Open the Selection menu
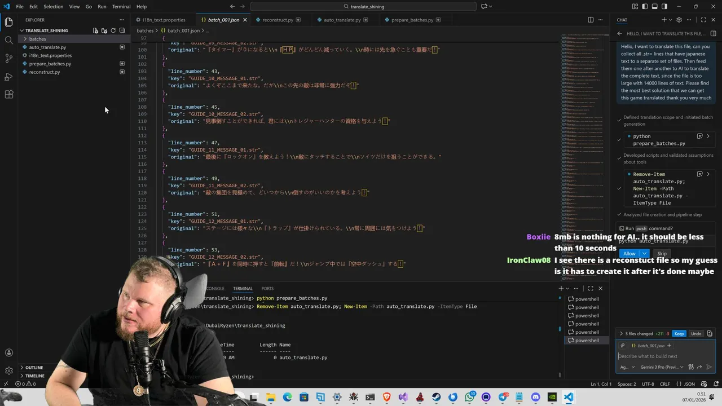The width and height of the screenshot is (722, 406). pyautogui.click(x=53, y=7)
